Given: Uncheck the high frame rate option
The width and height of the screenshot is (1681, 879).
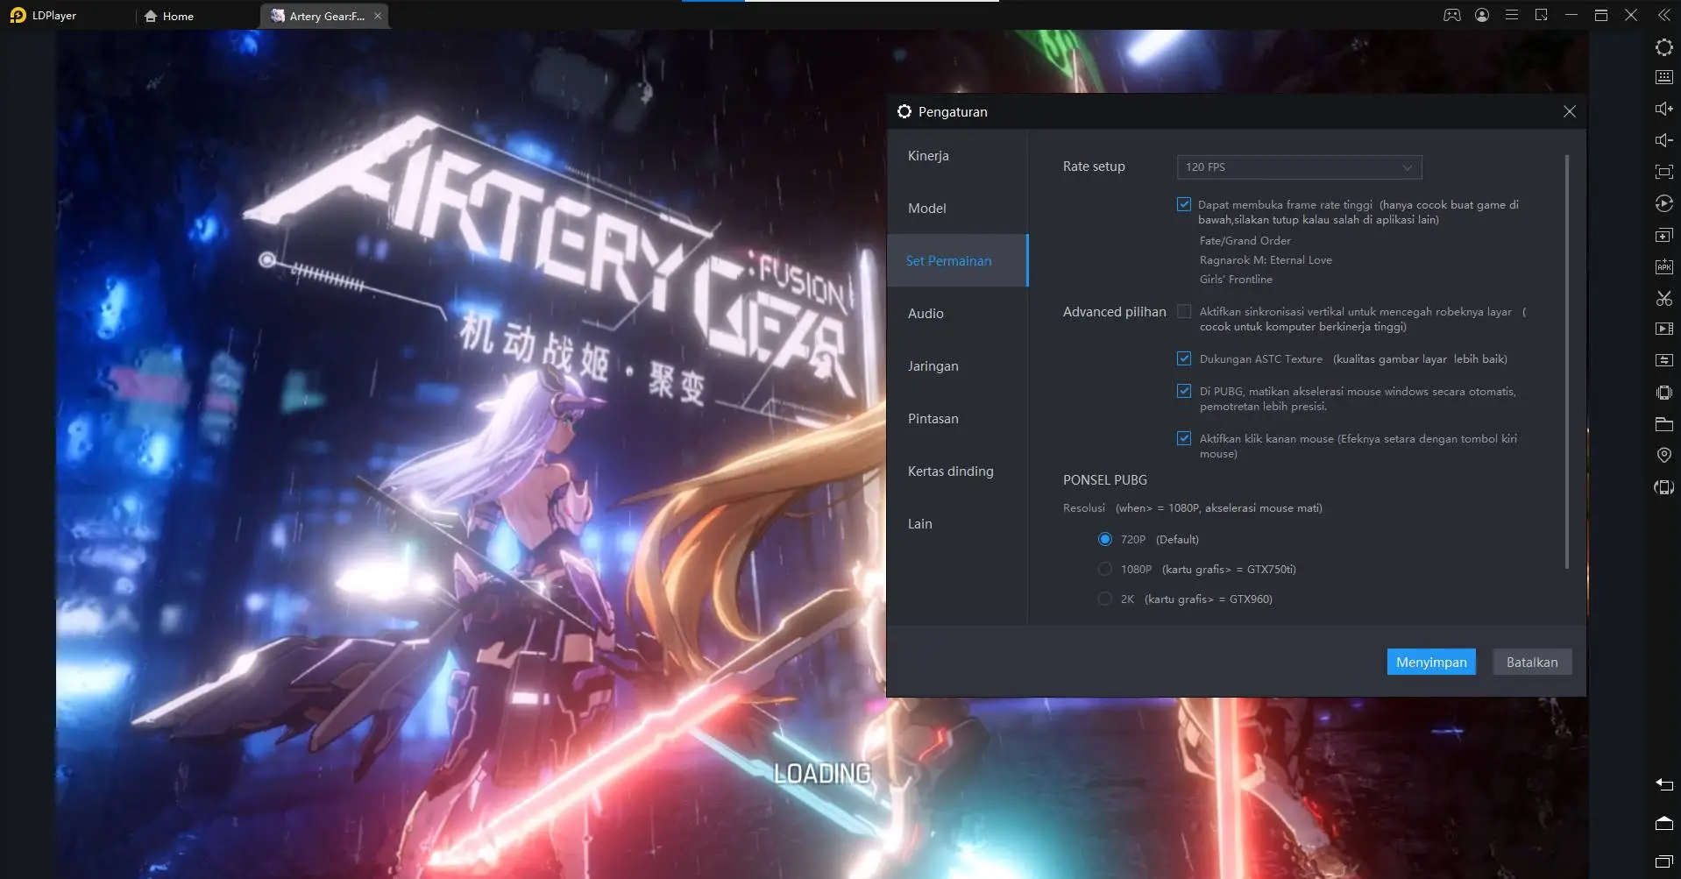Looking at the screenshot, I should (x=1184, y=204).
